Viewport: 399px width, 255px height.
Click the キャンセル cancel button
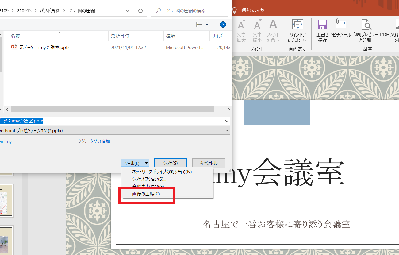[209, 163]
